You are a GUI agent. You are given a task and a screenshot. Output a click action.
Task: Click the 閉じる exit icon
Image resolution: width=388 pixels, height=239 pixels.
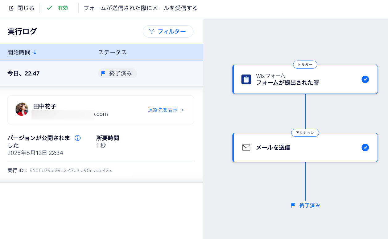point(11,8)
